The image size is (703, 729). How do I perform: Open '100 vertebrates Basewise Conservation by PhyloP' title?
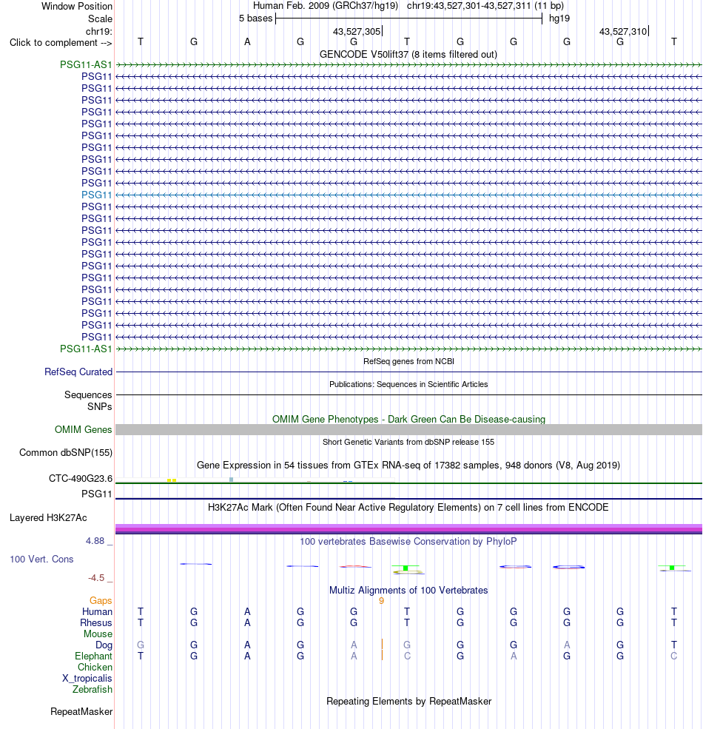click(408, 542)
